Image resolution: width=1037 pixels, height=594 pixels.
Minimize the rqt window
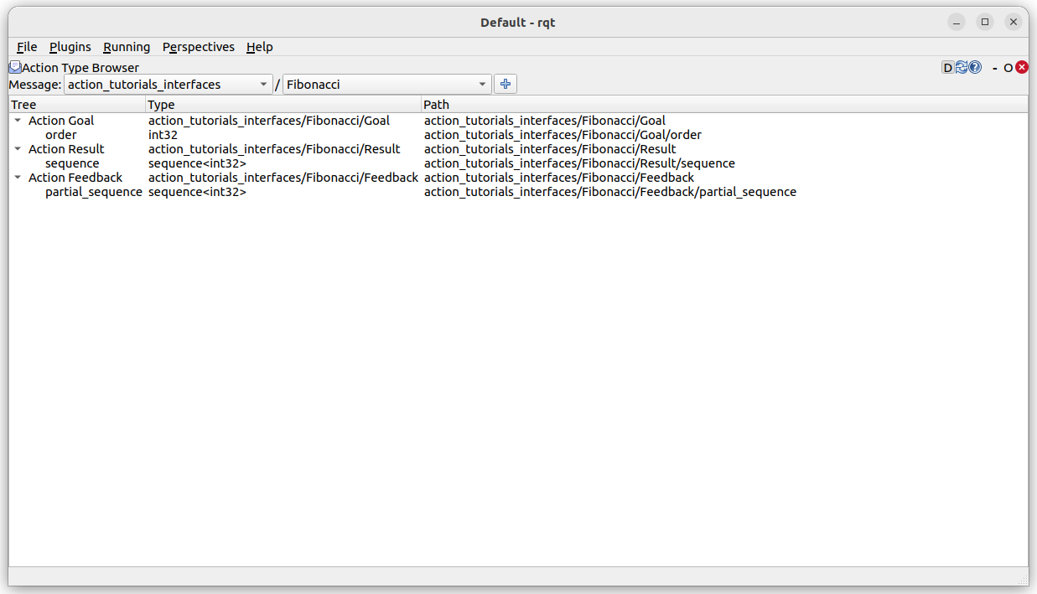tap(957, 22)
